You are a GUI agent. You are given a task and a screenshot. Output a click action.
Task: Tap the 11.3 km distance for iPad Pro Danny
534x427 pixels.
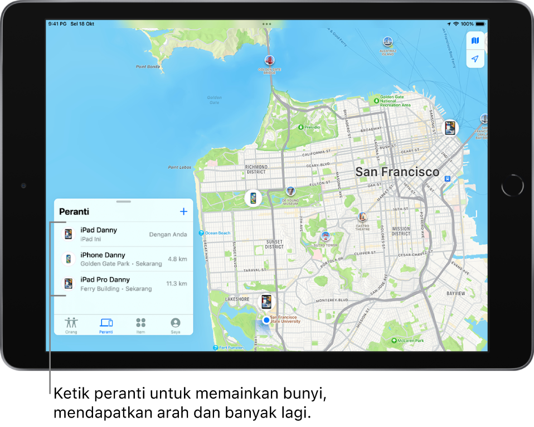point(176,284)
